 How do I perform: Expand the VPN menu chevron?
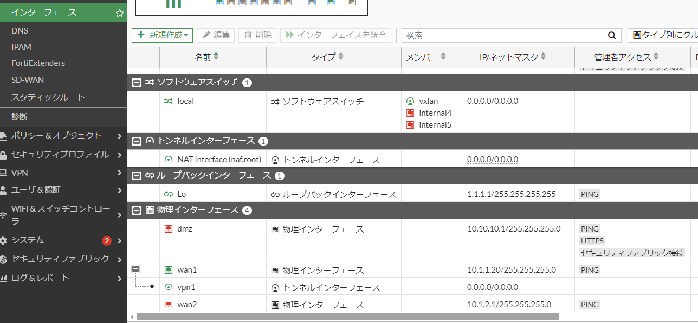coord(119,173)
